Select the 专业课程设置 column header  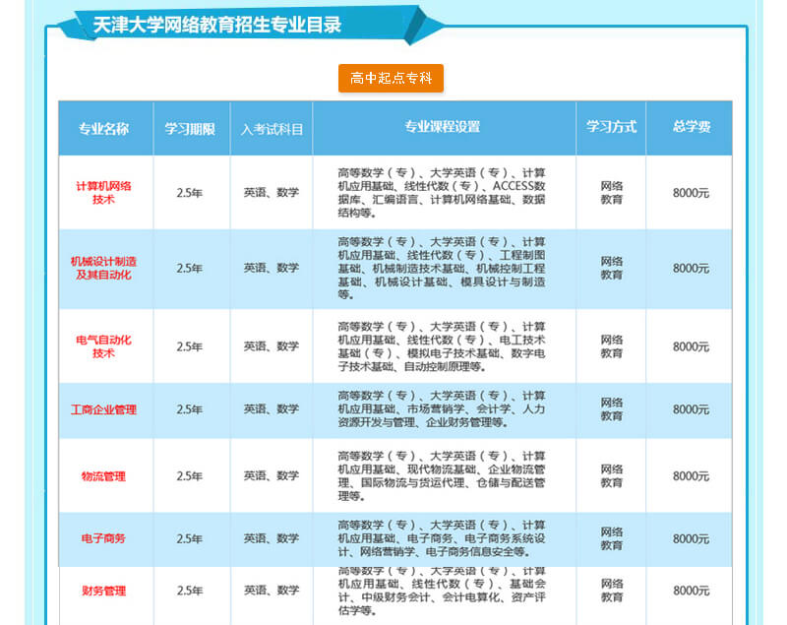(443, 127)
